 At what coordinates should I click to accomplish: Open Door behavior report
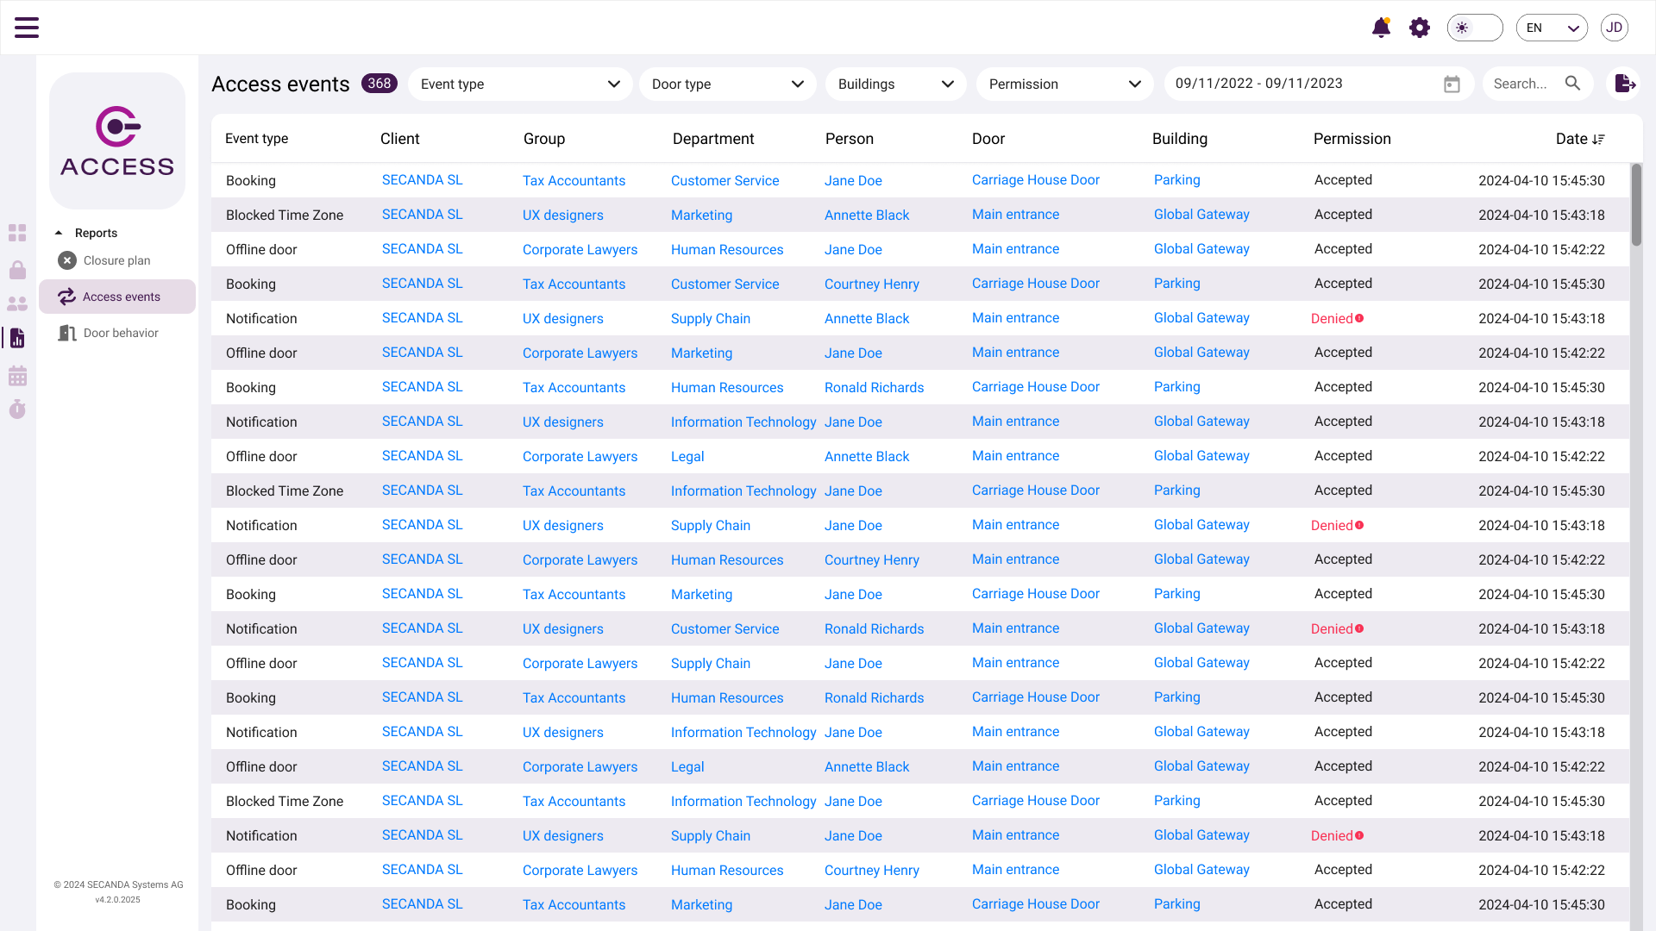(x=121, y=333)
